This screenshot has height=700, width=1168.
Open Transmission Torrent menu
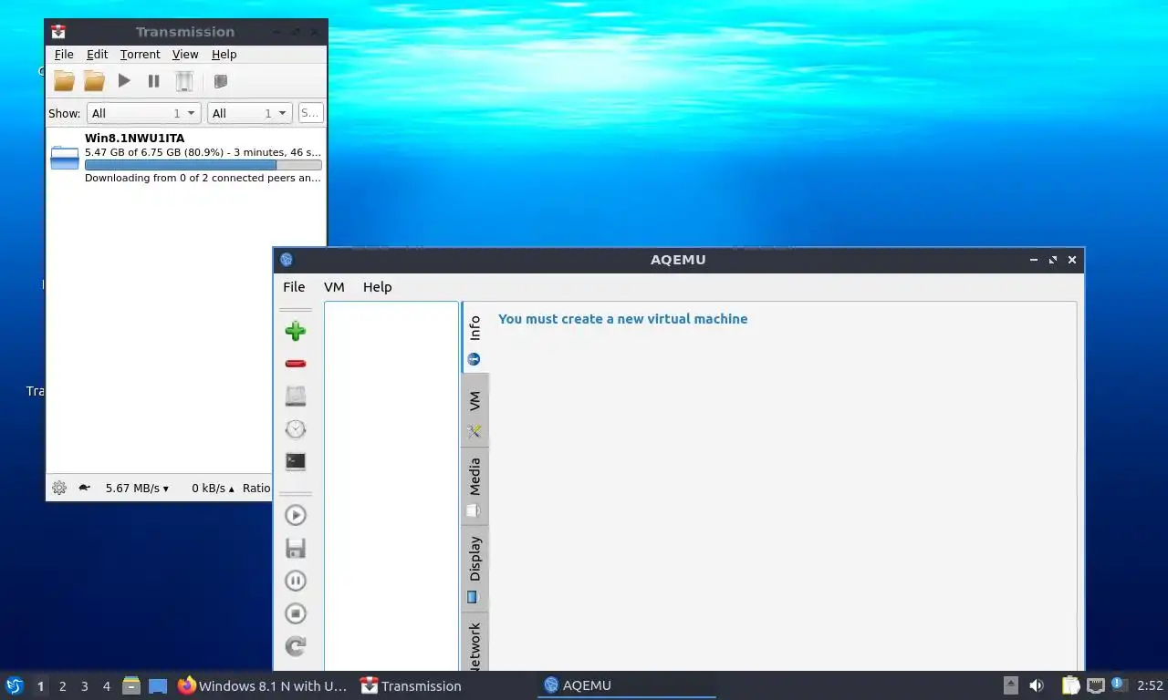(x=140, y=55)
